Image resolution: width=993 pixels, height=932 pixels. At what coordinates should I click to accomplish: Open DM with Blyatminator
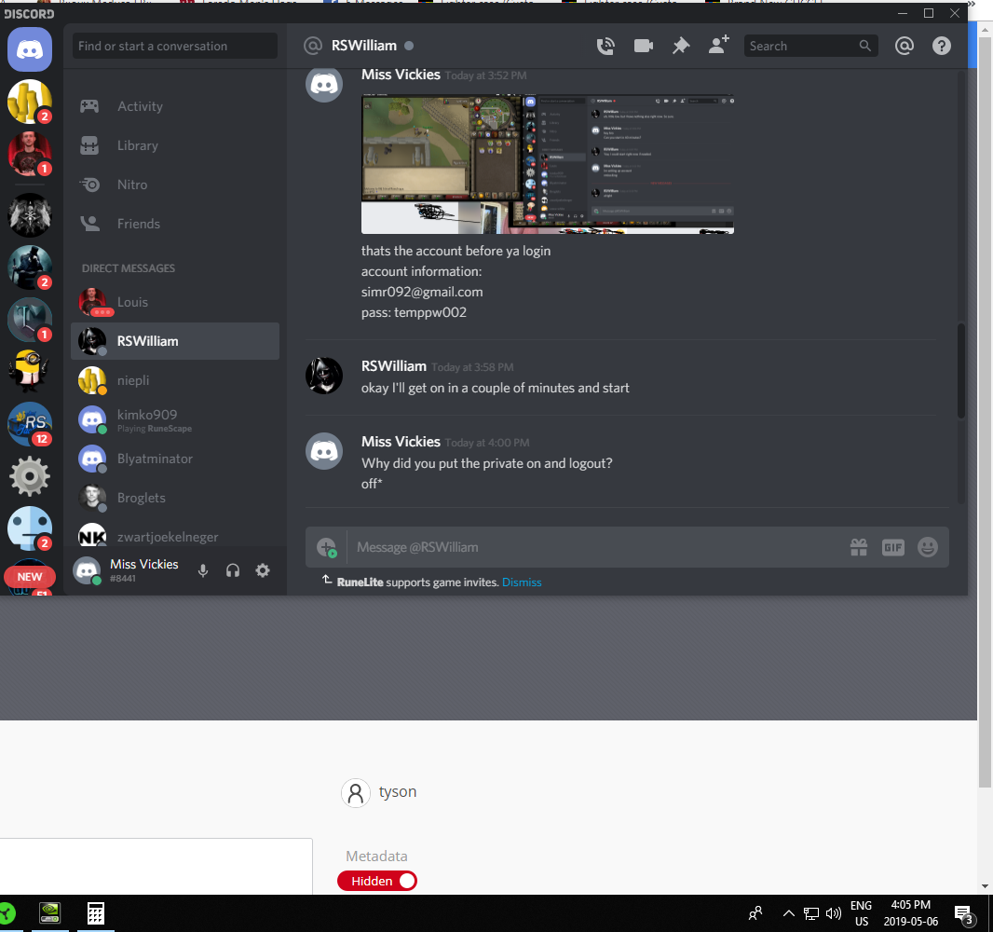175,459
